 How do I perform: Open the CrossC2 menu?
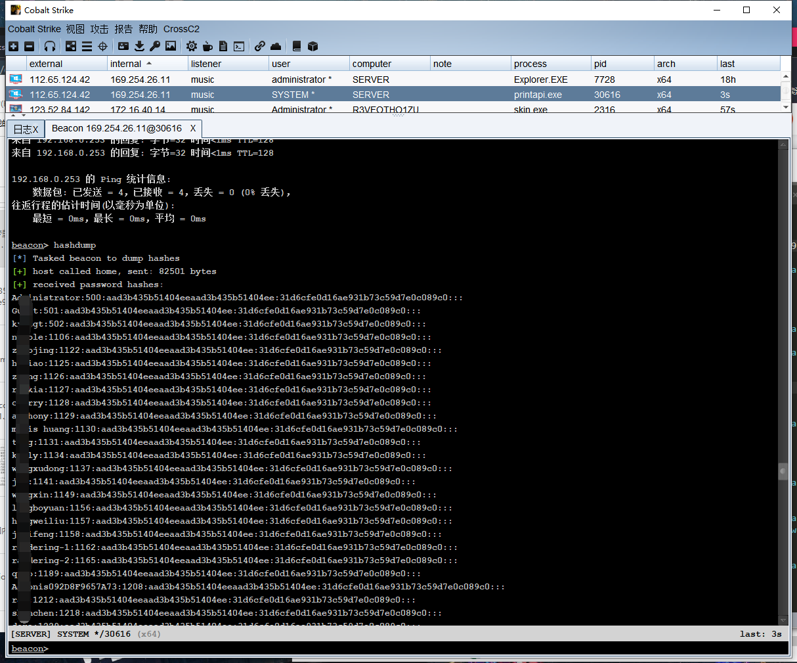tap(181, 29)
